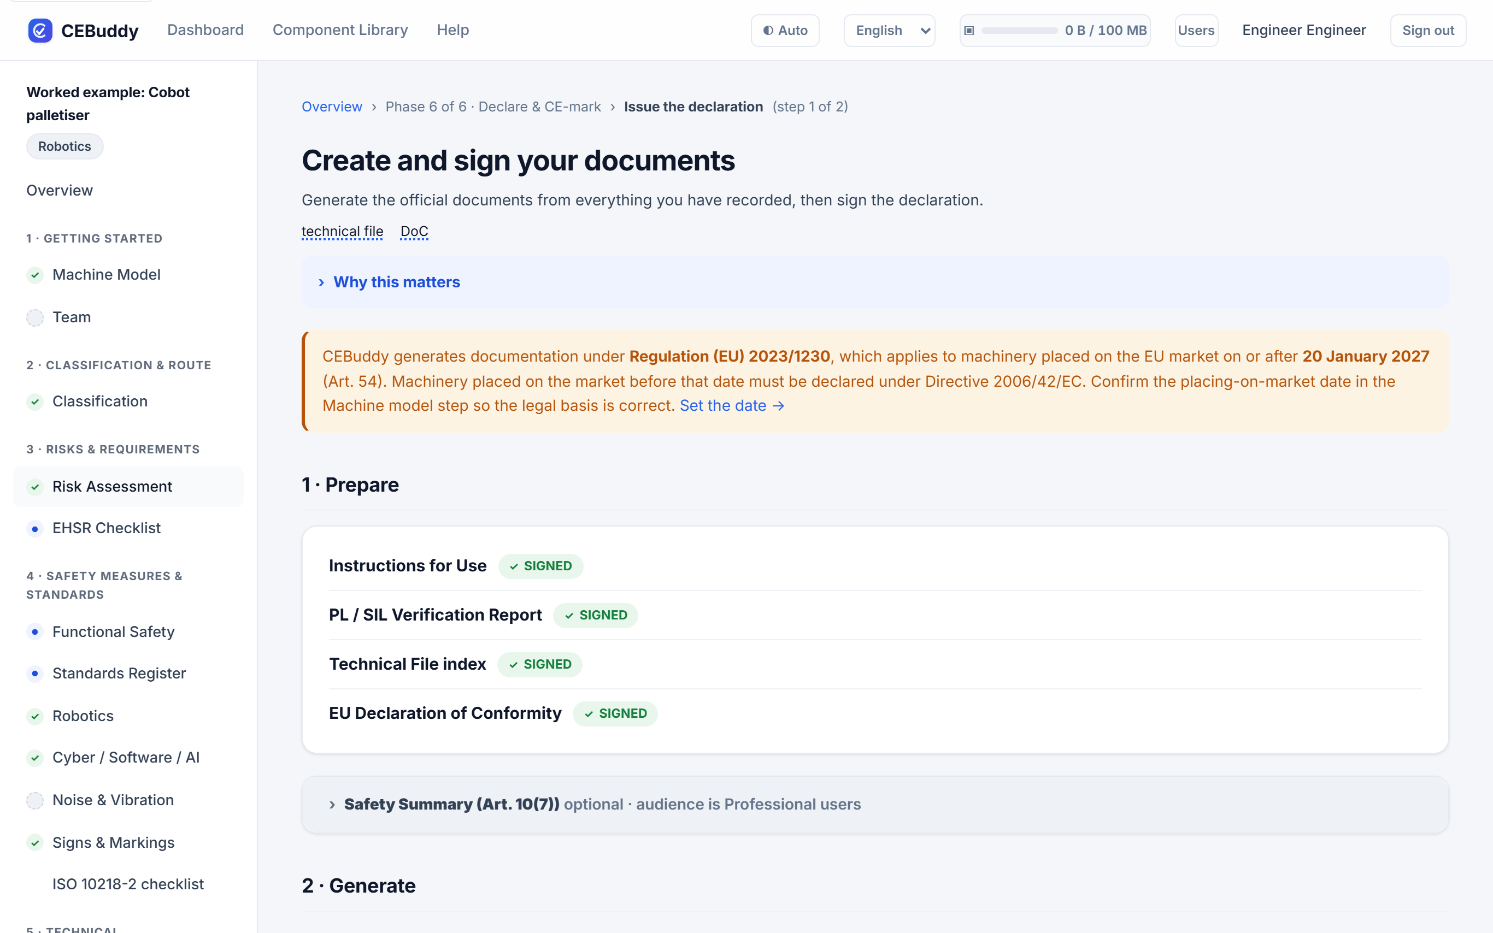Click the green check icon beside Risk Assessment
Image resolution: width=1493 pixels, height=933 pixels.
pyautogui.click(x=35, y=487)
